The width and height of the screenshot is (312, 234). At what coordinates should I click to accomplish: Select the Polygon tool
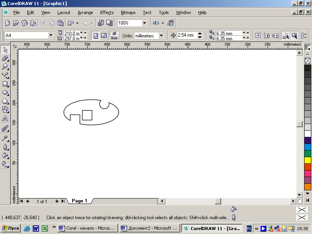pyautogui.click(x=5, y=101)
